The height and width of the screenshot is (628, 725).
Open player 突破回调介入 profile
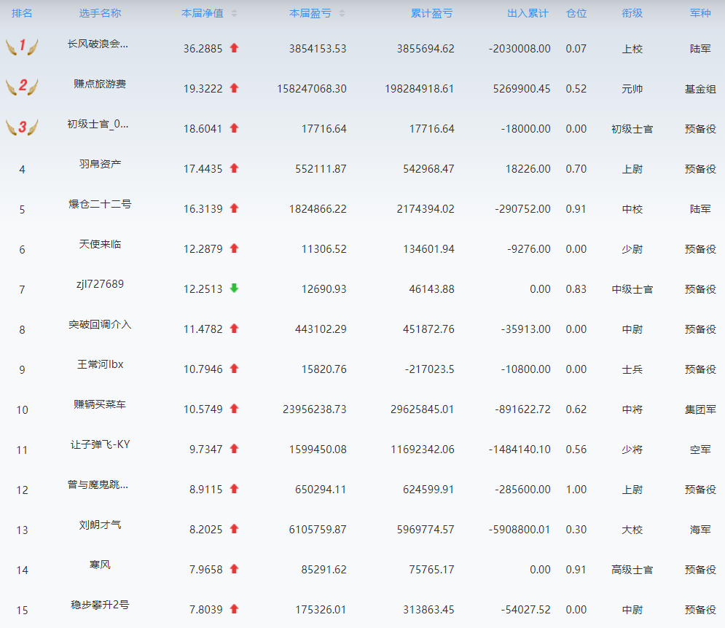click(100, 325)
